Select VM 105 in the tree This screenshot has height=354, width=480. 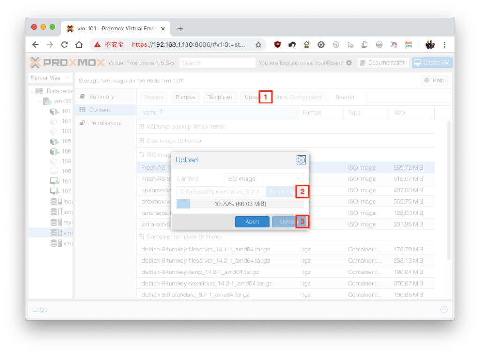(60, 141)
